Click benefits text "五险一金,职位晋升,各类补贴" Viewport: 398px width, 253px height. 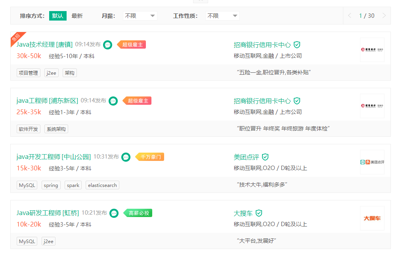274,72
